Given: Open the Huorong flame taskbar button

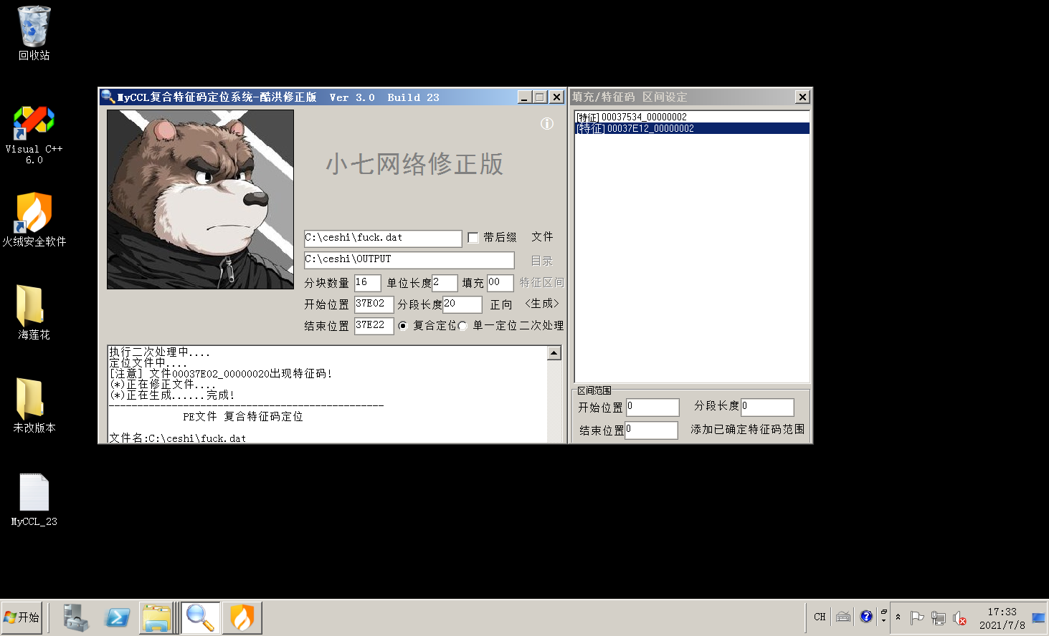Looking at the screenshot, I should coord(242,617).
